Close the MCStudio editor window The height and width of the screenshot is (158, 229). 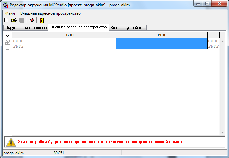click(x=219, y=4)
